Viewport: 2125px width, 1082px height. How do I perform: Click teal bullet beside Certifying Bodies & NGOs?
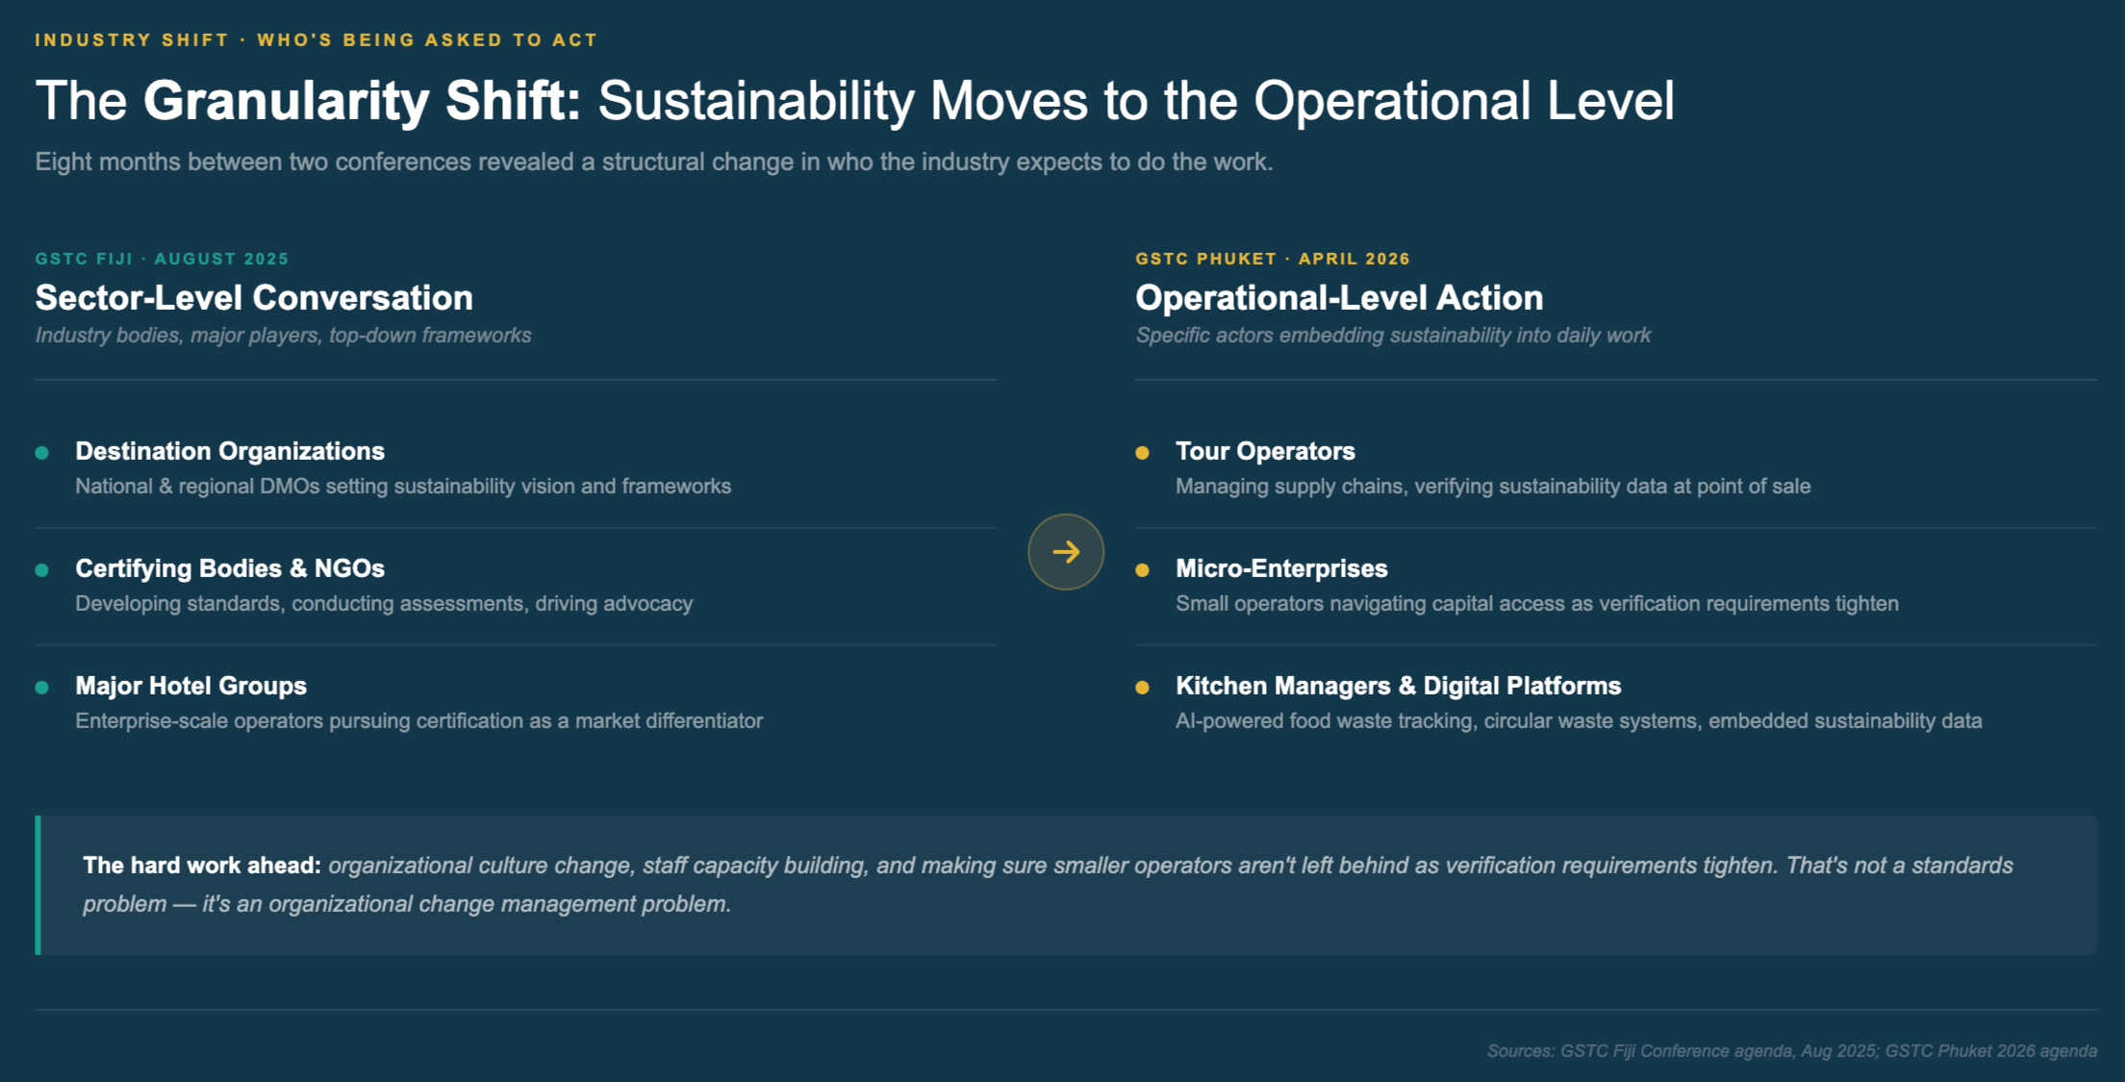coord(41,570)
